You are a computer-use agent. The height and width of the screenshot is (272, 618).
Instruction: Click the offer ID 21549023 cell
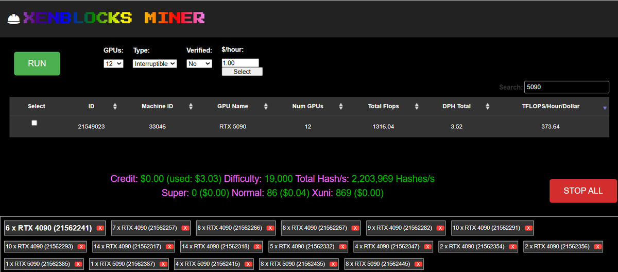(x=91, y=126)
